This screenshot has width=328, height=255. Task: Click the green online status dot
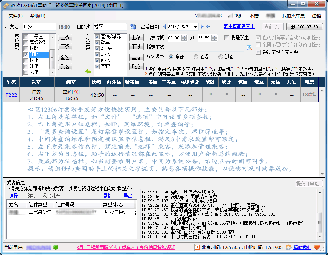click(x=56, y=247)
